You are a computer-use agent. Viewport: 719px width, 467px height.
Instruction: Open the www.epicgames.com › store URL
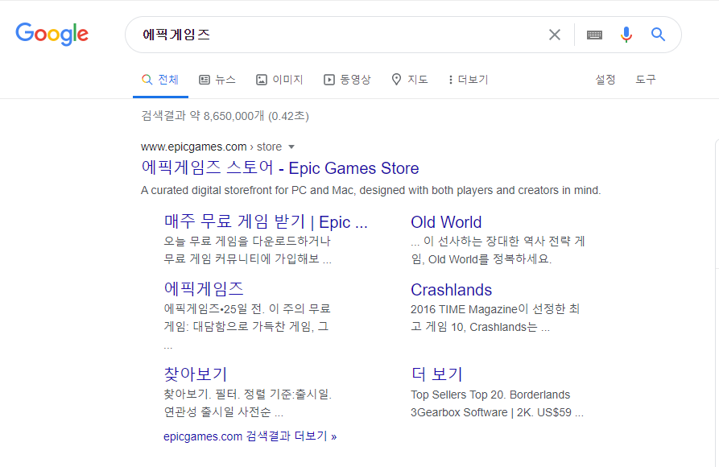click(x=211, y=147)
